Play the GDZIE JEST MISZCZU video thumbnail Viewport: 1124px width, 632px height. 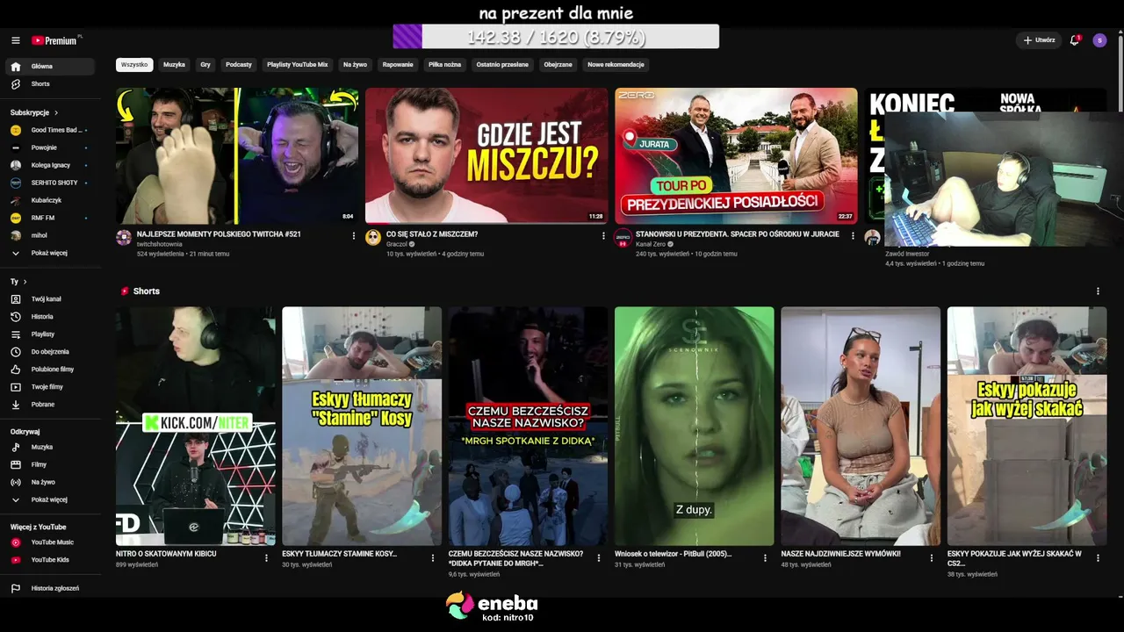click(x=486, y=155)
